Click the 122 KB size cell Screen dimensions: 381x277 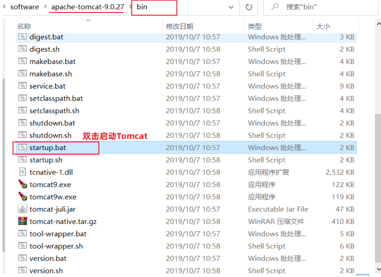pos(343,184)
